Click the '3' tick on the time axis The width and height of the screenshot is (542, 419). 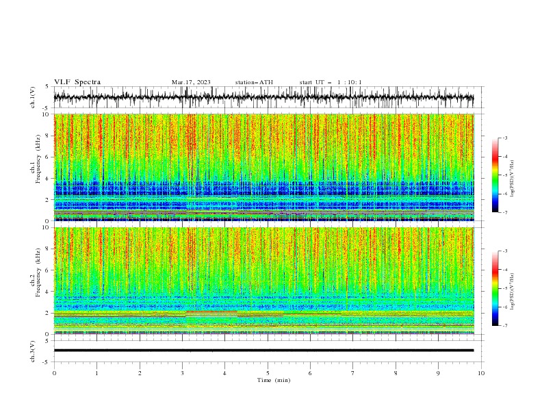click(182, 373)
